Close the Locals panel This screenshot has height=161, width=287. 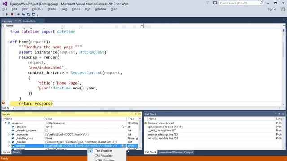click(x=139, y=114)
